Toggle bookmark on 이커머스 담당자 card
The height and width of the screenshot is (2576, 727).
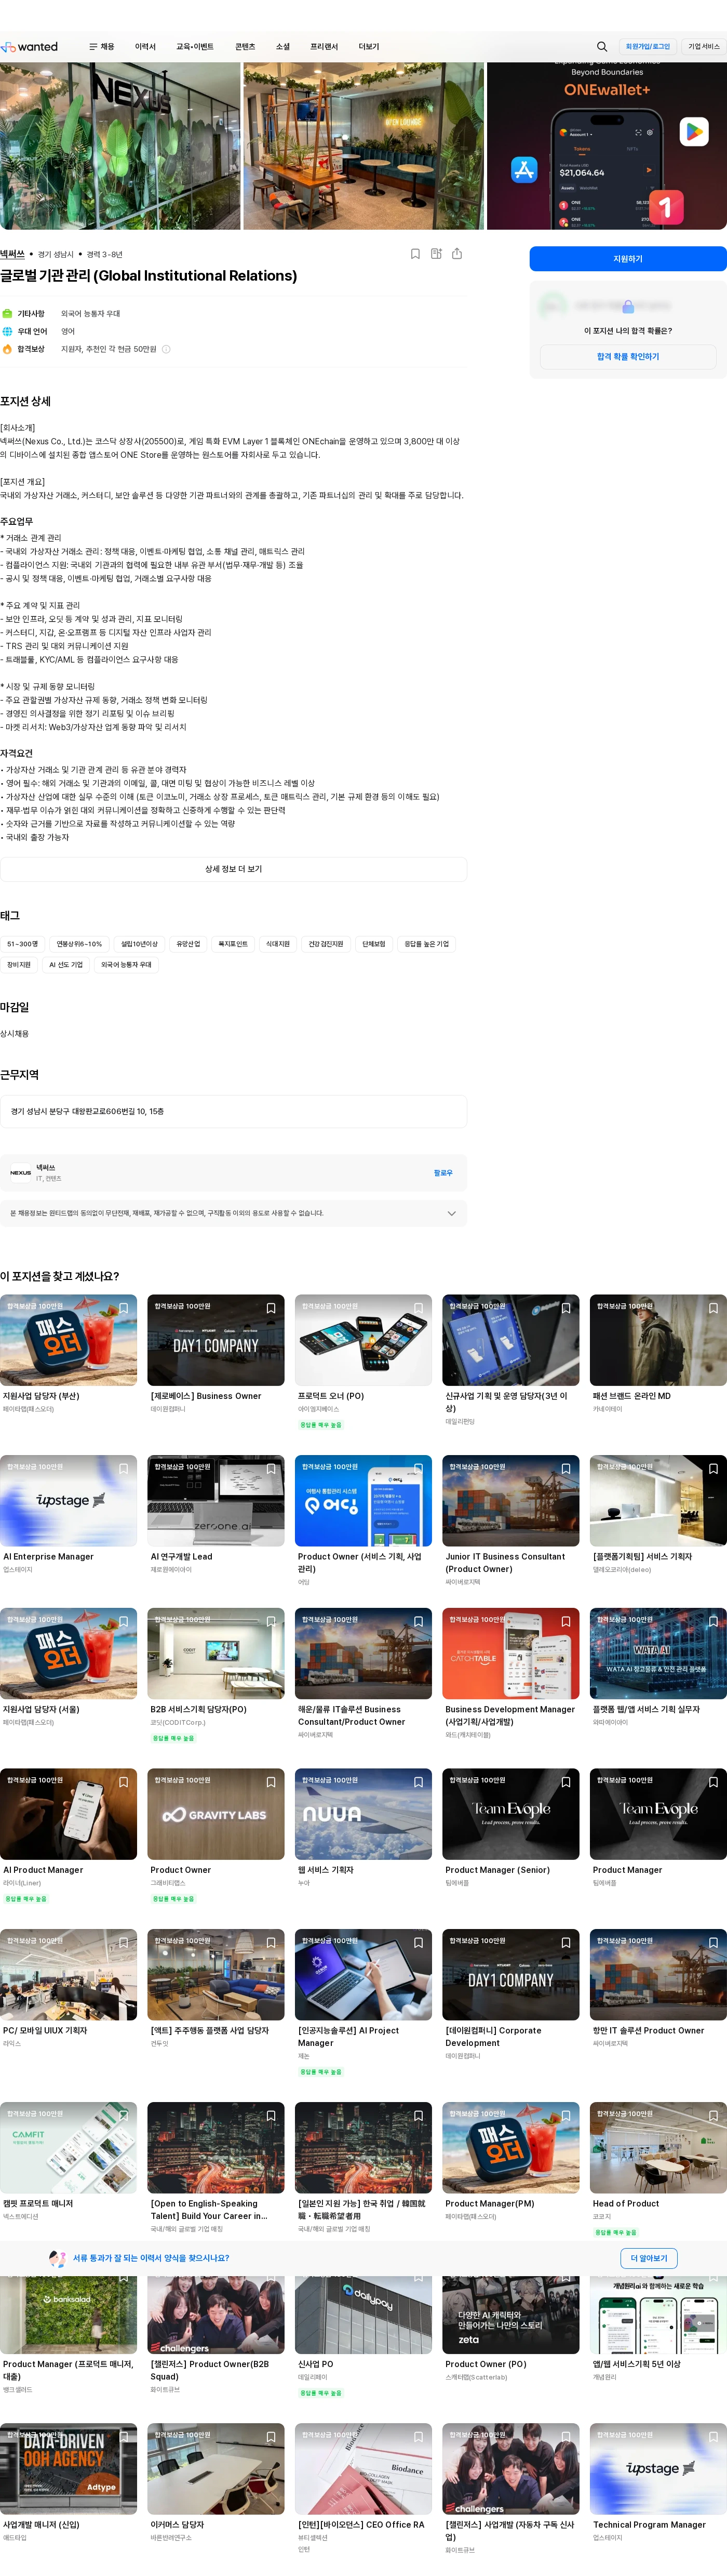(271, 2437)
